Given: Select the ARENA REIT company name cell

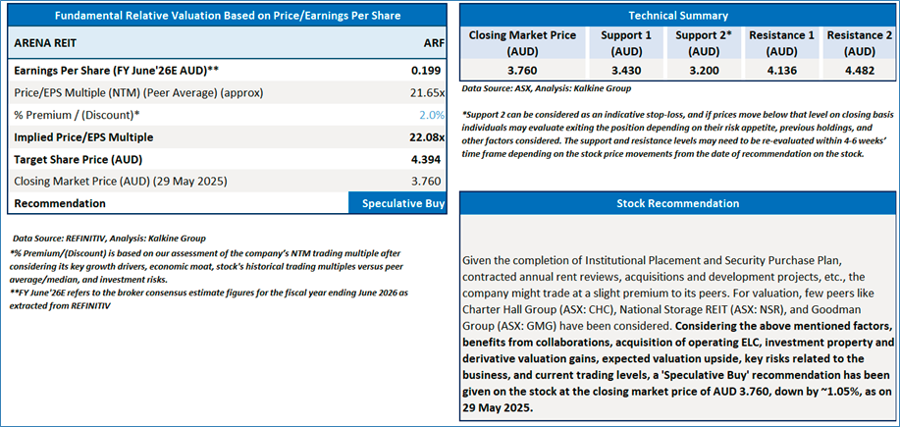Looking at the screenshot, I should [x=46, y=43].
